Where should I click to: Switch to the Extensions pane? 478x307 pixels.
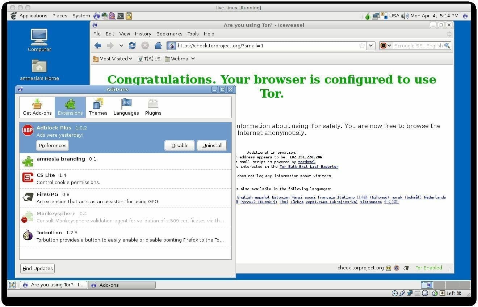[x=70, y=107]
